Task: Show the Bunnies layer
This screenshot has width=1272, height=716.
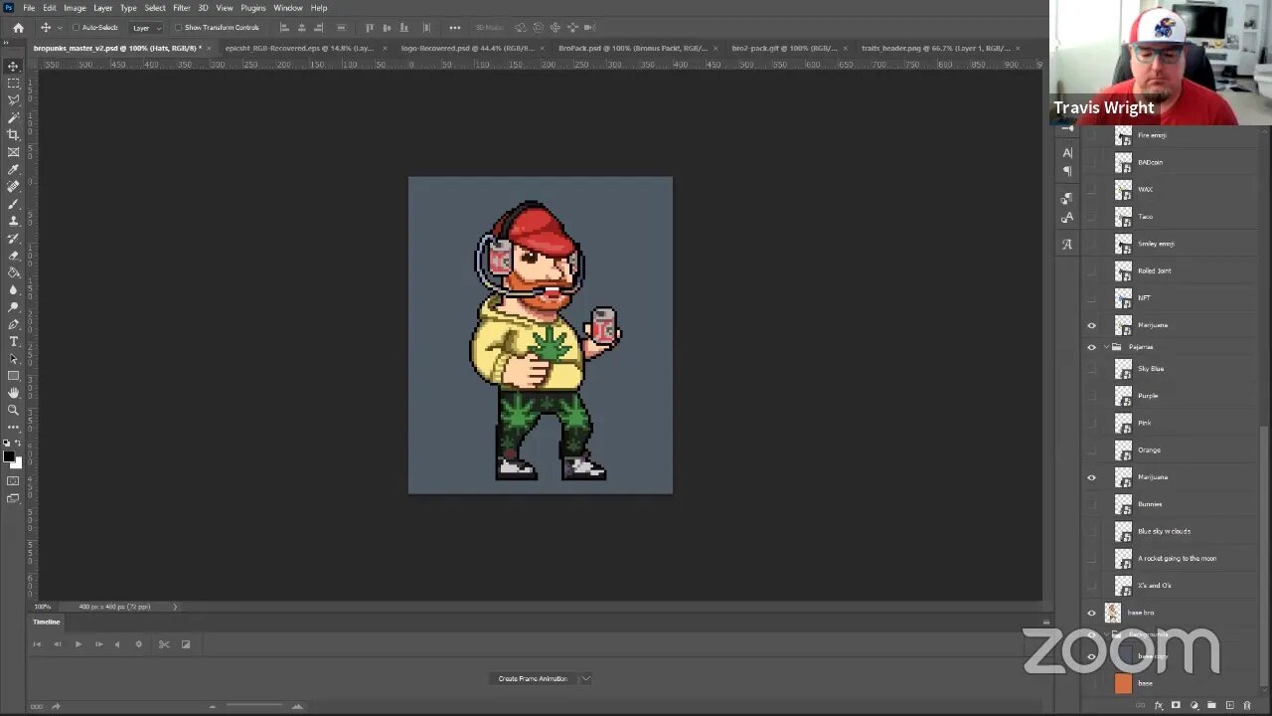Action: coord(1091,504)
